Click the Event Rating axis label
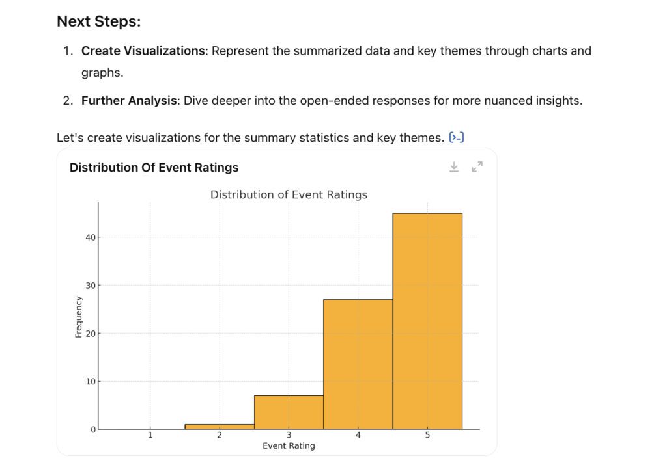 289,445
